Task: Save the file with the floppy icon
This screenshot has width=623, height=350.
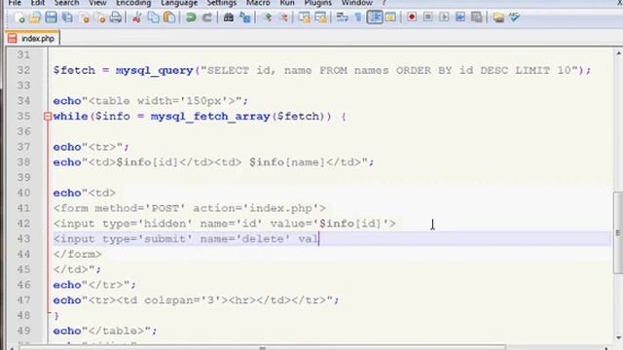Action: pyautogui.click(x=51, y=17)
